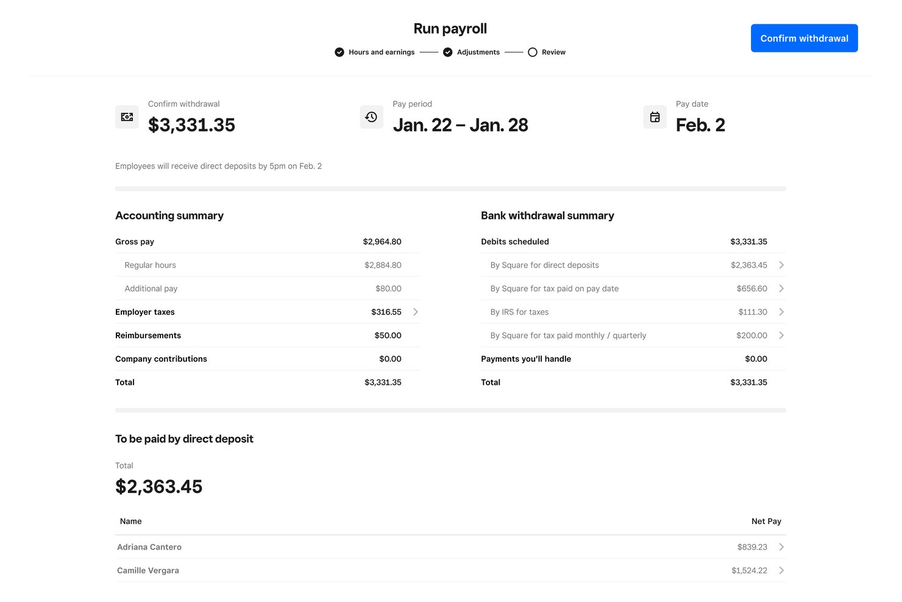Click the To be paid by direct deposit heading
Viewport: 902px width, 602px height.
coord(184,439)
